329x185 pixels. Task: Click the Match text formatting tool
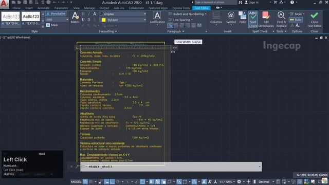[75, 17]
